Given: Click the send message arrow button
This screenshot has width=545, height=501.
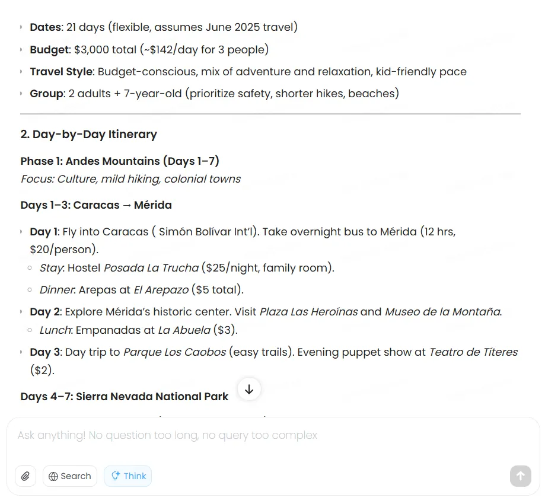Looking at the screenshot, I should pyautogui.click(x=520, y=476).
